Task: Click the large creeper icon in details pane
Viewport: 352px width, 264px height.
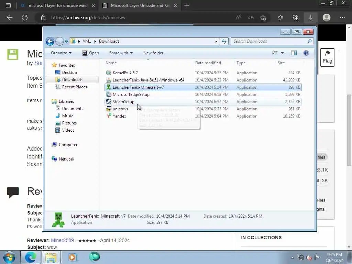Action: point(58,220)
